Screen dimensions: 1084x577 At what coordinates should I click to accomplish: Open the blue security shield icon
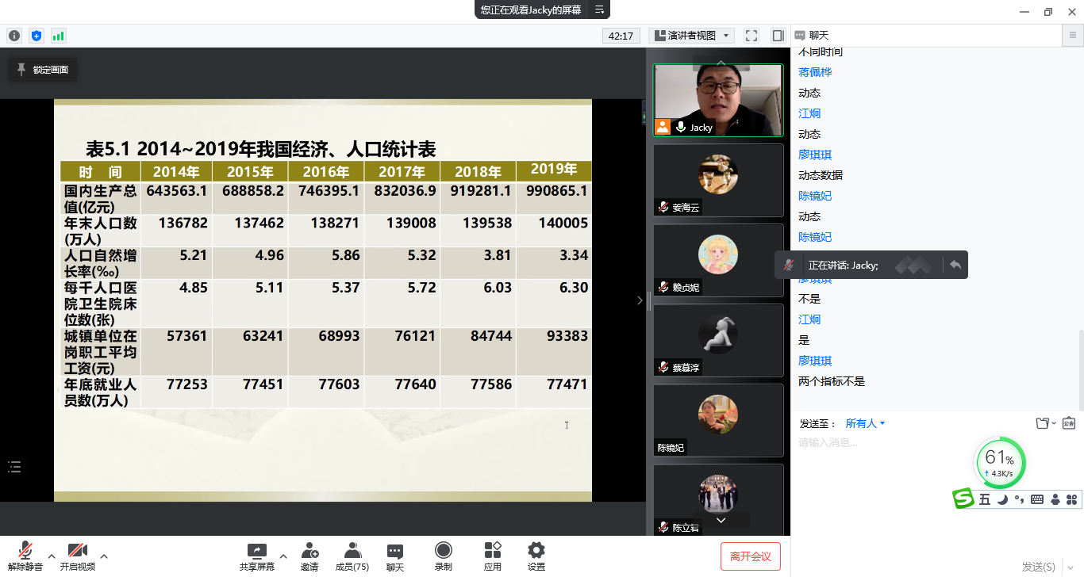click(37, 36)
